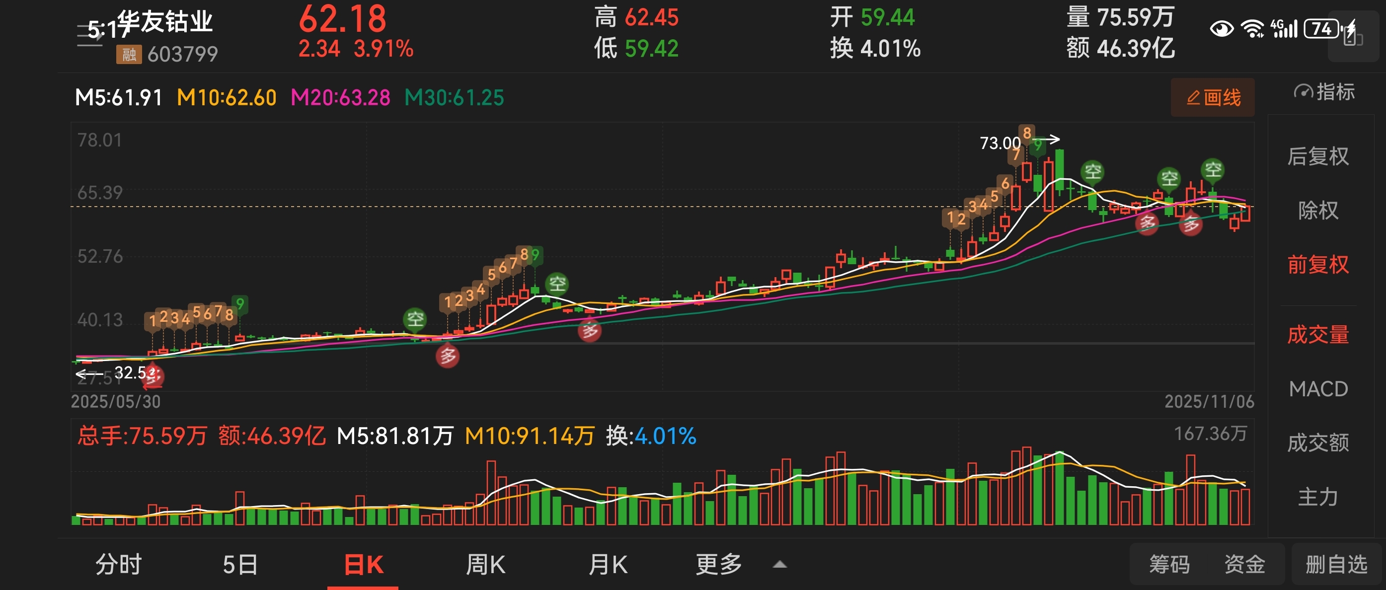Expand the 更多 period dropdown

coord(718,564)
